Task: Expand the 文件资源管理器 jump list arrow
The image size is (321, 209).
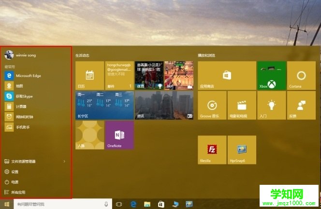Action: coord(64,162)
